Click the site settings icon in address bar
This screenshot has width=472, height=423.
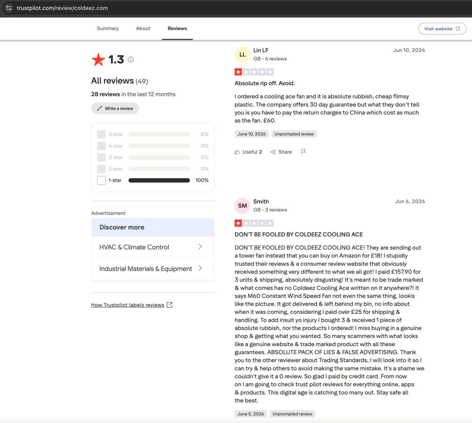(x=9, y=8)
